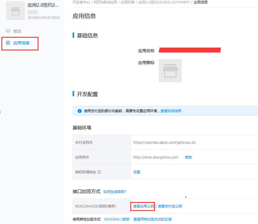The image size is (258, 224).
Task: Click the 应用2.0签约2... app title
Action: (x=43, y=5)
